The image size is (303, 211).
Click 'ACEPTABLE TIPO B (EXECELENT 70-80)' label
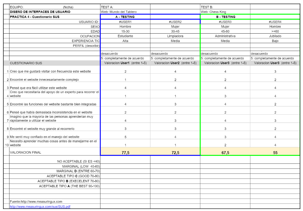tap(69, 181)
